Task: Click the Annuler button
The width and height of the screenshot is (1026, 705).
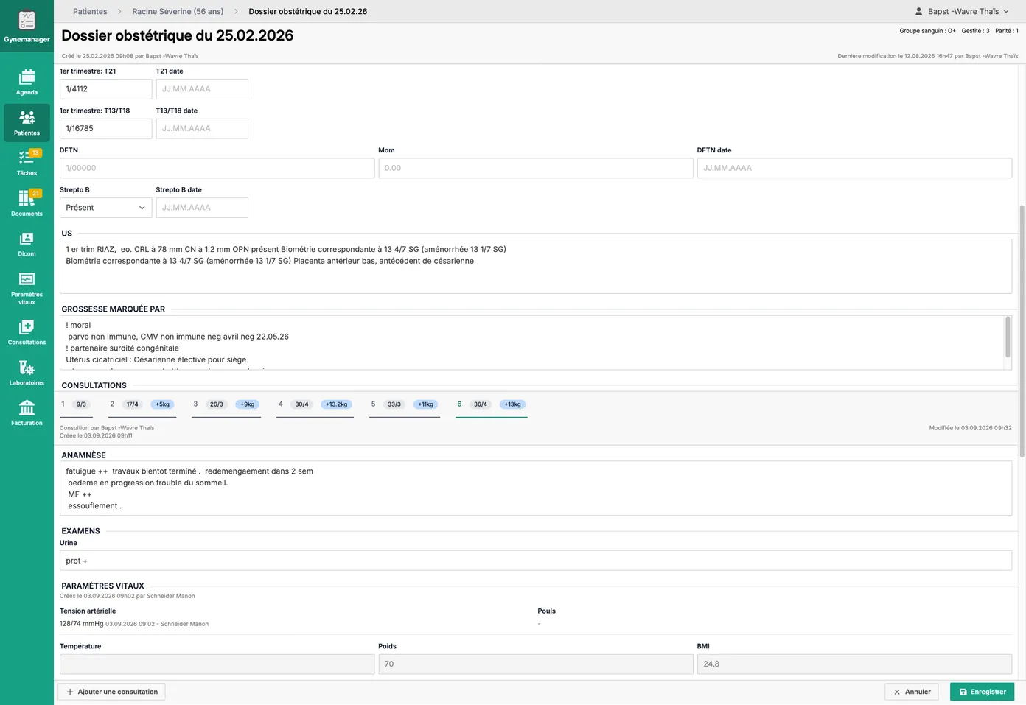Action: point(912,692)
